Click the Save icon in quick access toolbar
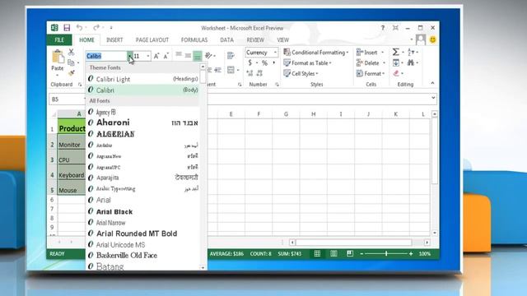Image resolution: width=527 pixels, height=296 pixels. (67, 28)
